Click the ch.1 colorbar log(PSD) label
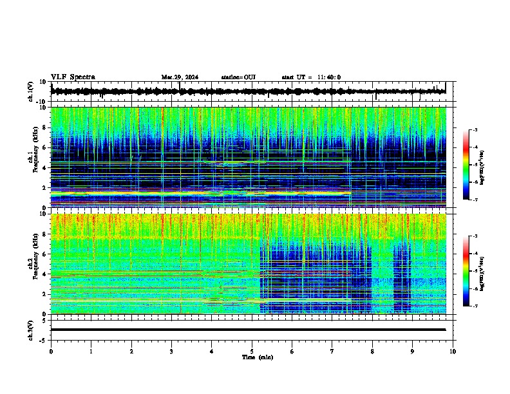 (482, 168)
